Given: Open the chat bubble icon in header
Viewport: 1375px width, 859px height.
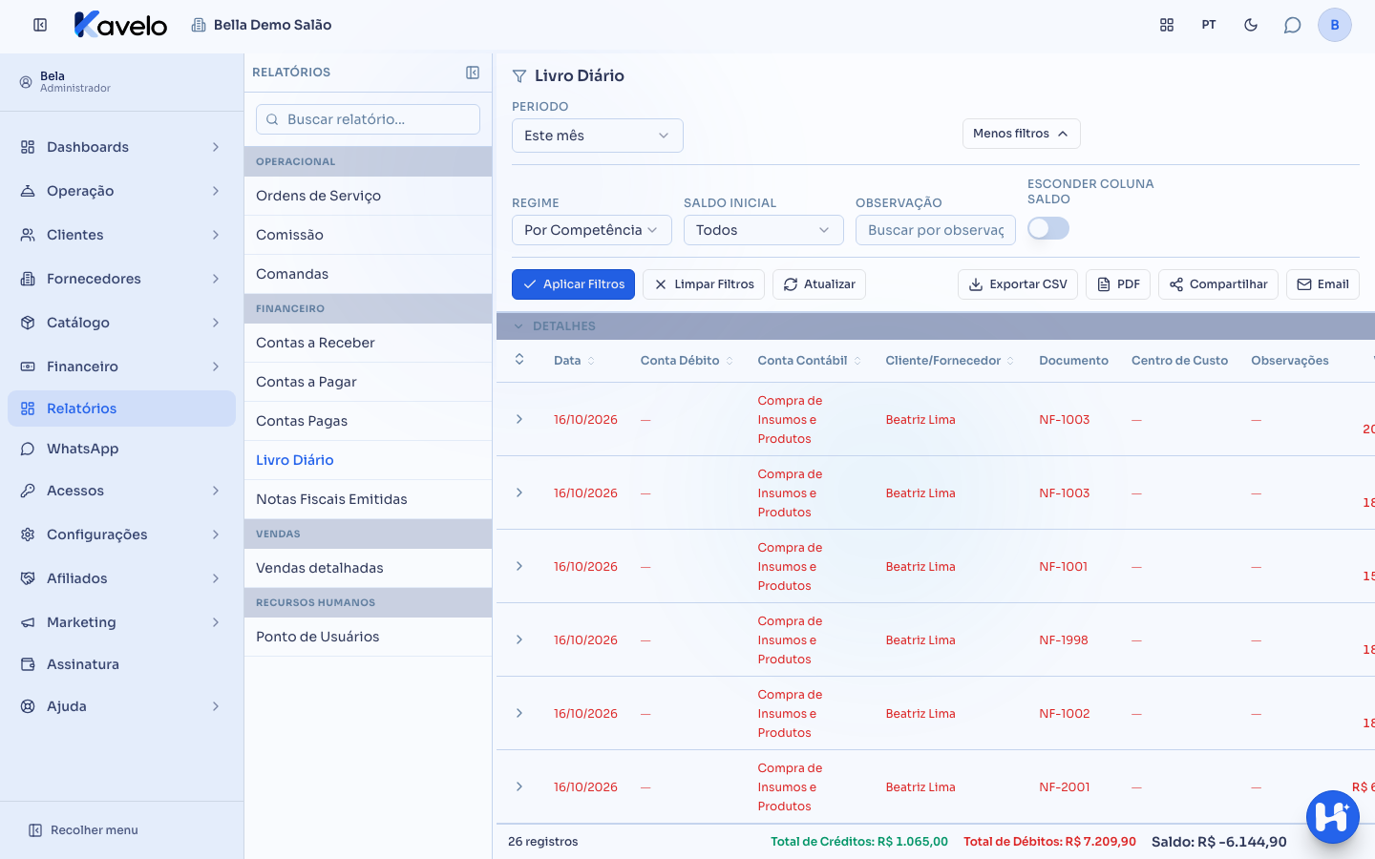Looking at the screenshot, I should 1293,25.
